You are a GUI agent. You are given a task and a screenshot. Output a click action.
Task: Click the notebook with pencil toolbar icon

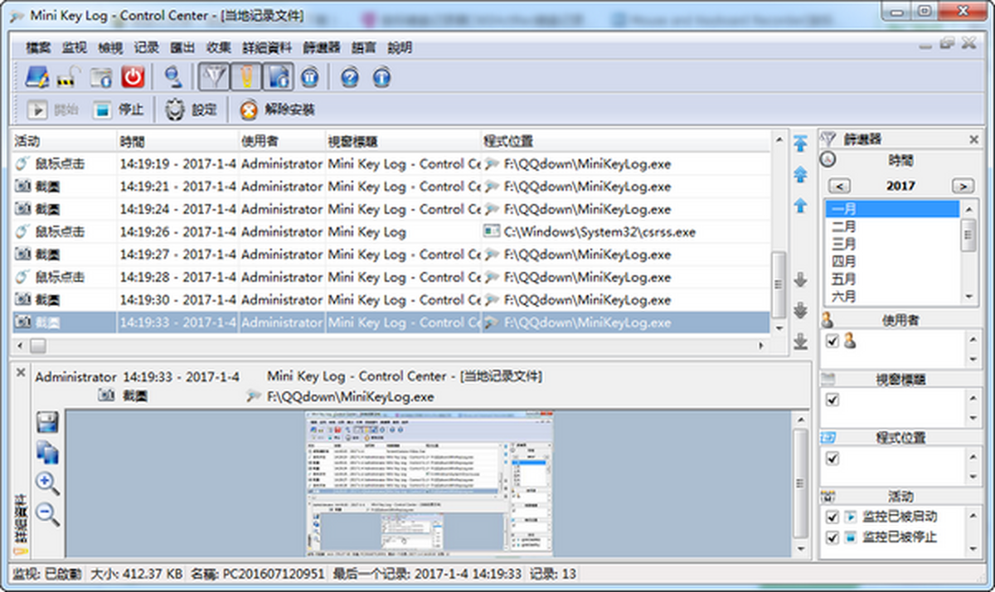(36, 77)
